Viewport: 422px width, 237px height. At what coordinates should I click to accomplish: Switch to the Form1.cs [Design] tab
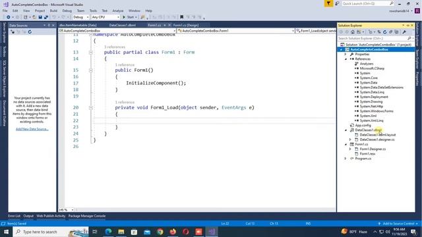(x=186, y=25)
